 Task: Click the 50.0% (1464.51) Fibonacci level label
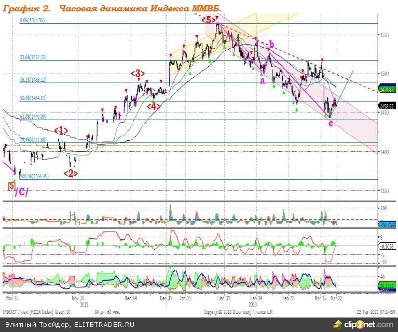pos(33,98)
